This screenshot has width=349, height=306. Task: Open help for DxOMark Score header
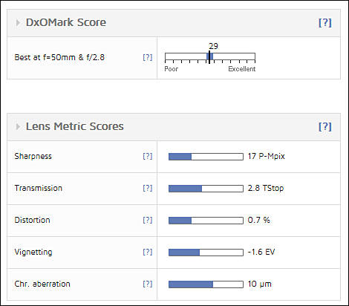click(x=324, y=22)
